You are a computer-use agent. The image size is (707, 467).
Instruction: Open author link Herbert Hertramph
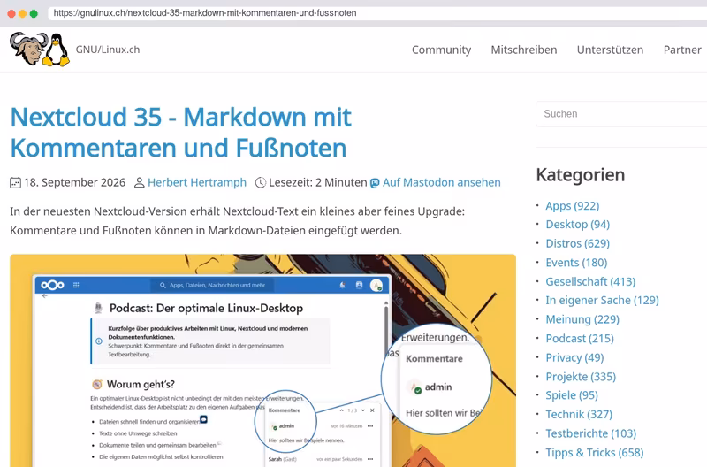197,183
